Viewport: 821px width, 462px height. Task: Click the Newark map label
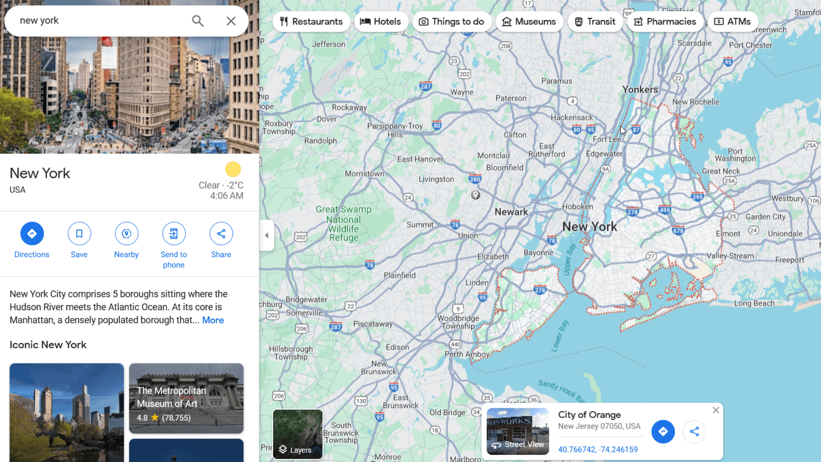click(511, 212)
